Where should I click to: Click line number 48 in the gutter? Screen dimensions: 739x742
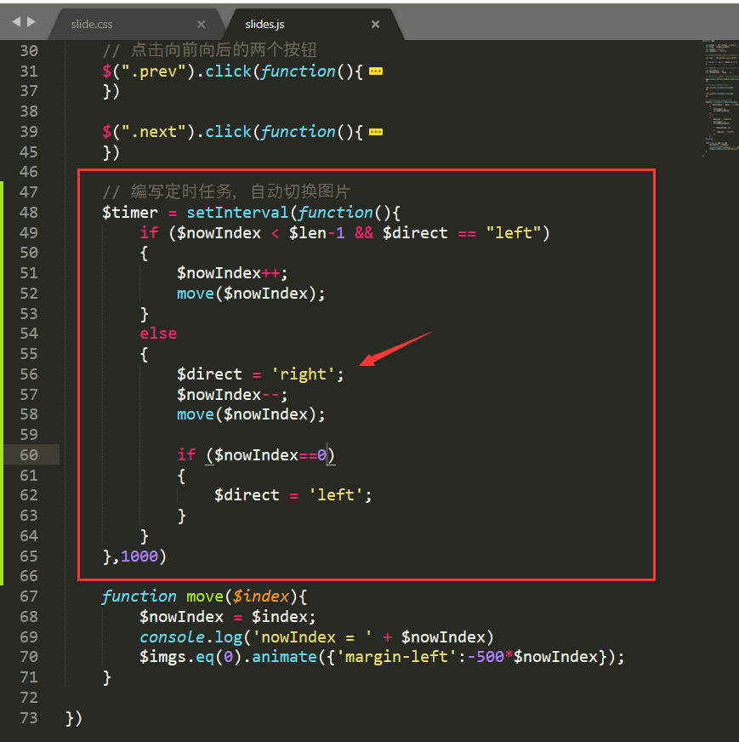click(x=29, y=213)
